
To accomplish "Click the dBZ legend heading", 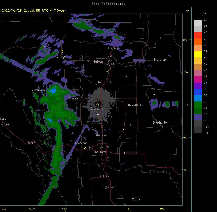I will [x=204, y=13].
